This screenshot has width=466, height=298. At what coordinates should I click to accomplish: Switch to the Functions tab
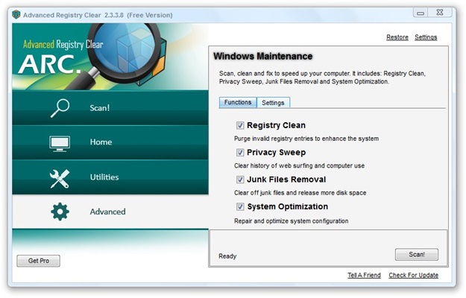[238, 102]
